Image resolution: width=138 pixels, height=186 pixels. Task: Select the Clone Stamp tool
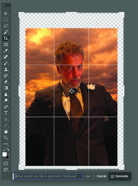point(6,69)
